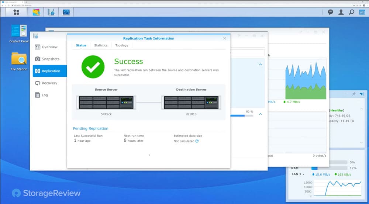Open Log in the sidebar

click(x=50, y=95)
